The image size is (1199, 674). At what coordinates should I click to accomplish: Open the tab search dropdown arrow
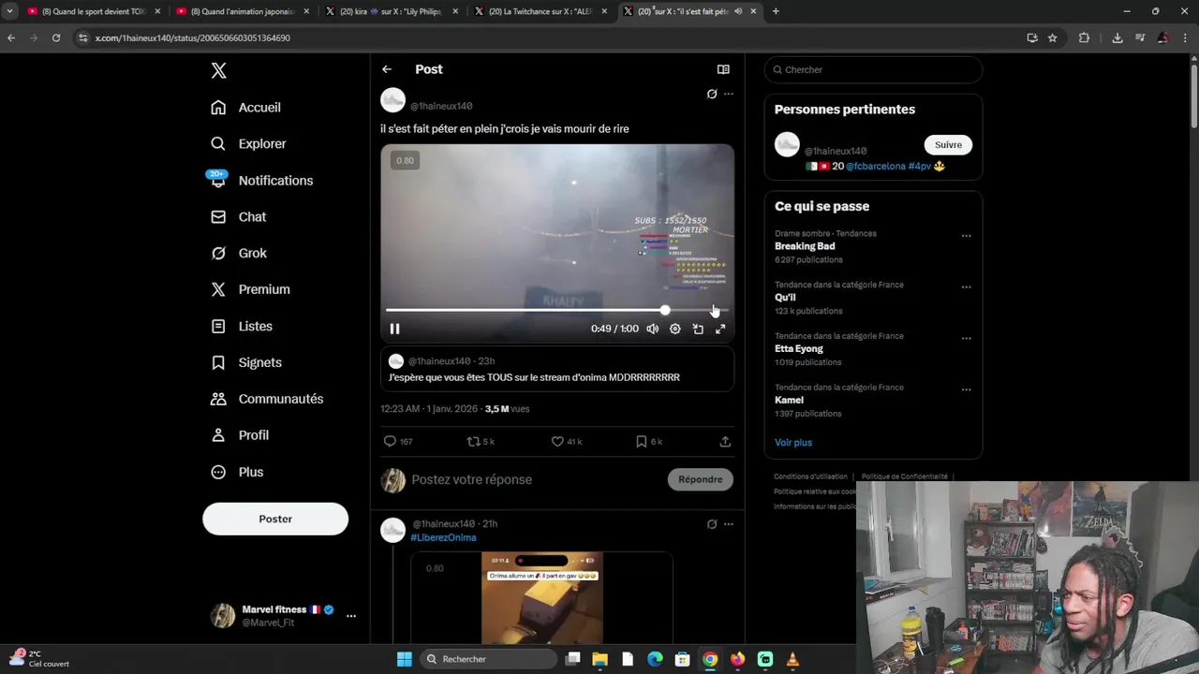click(x=9, y=11)
